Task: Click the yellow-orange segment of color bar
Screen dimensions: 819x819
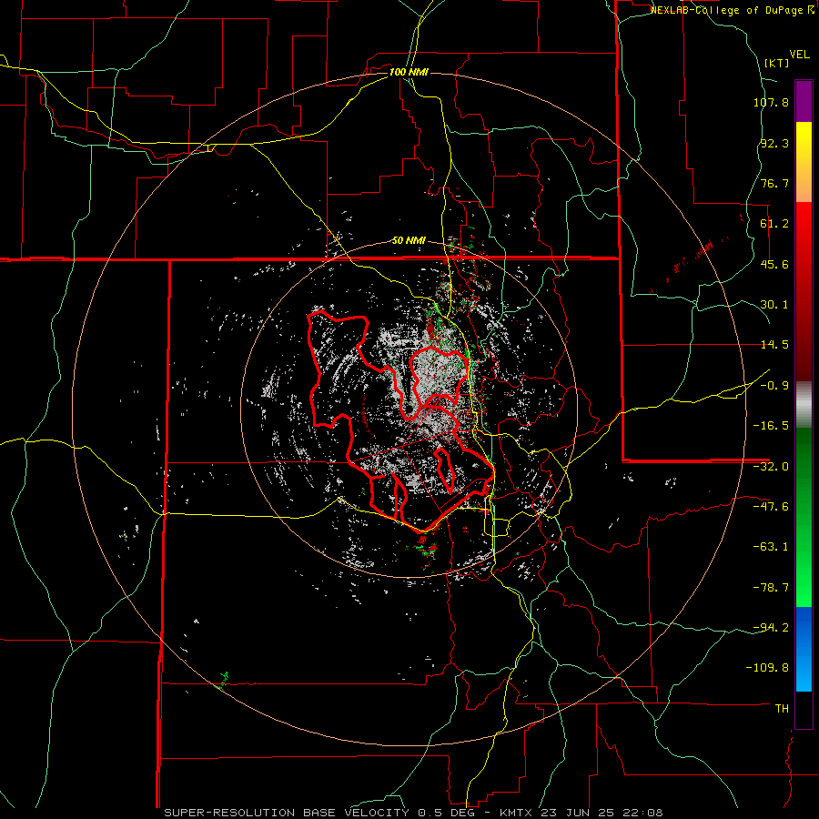Action: pyautogui.click(x=804, y=162)
